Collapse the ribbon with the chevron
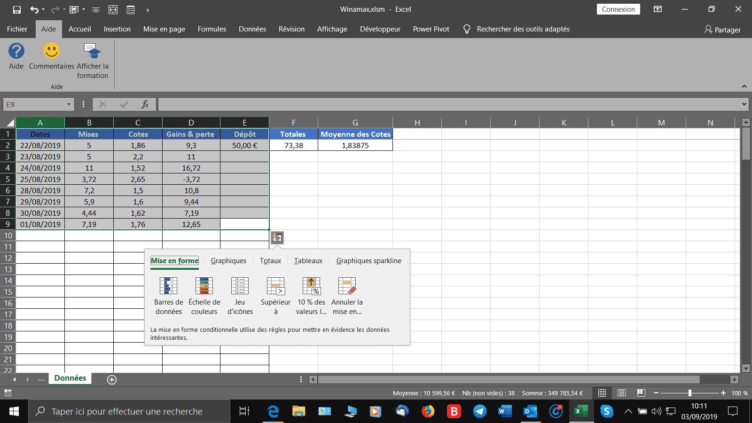The width and height of the screenshot is (752, 423). pos(744,86)
